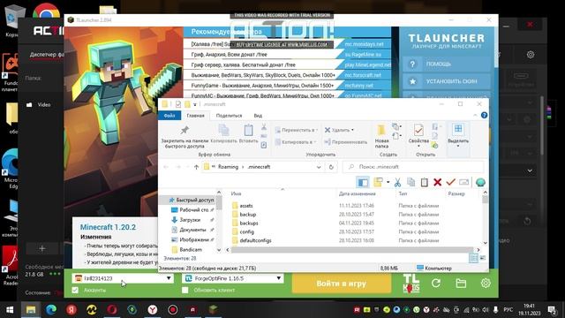Click the red checkmark icon in lower toolbar
The width and height of the screenshot is (565, 318).
tap(450, 183)
